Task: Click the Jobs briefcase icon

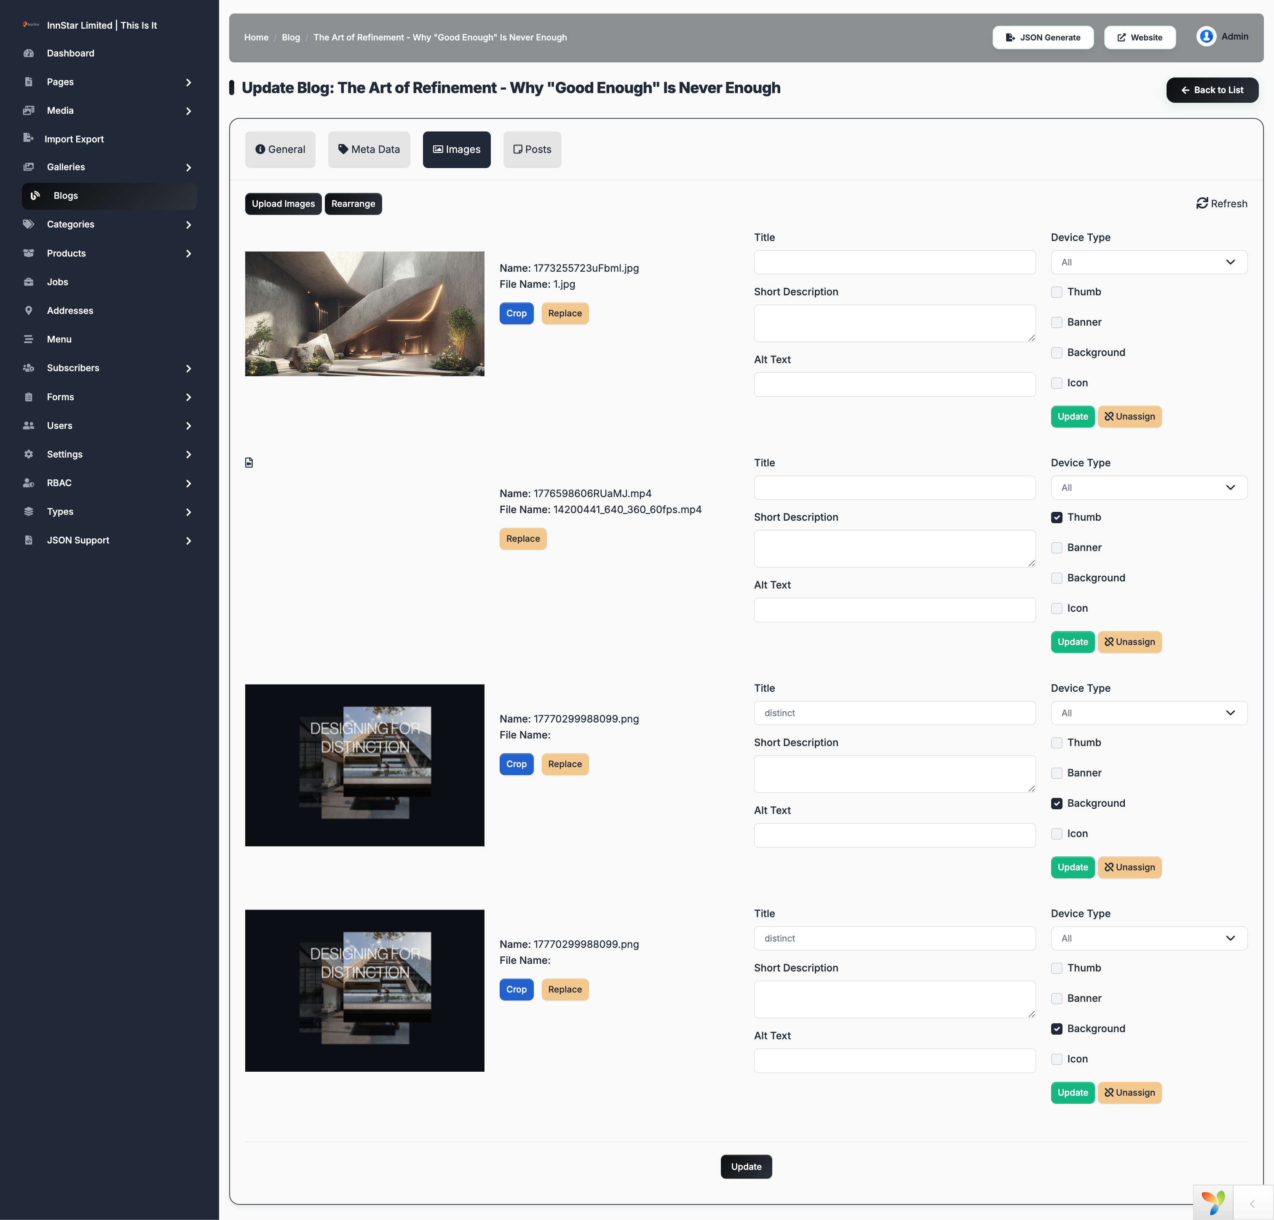Action: [x=29, y=282]
